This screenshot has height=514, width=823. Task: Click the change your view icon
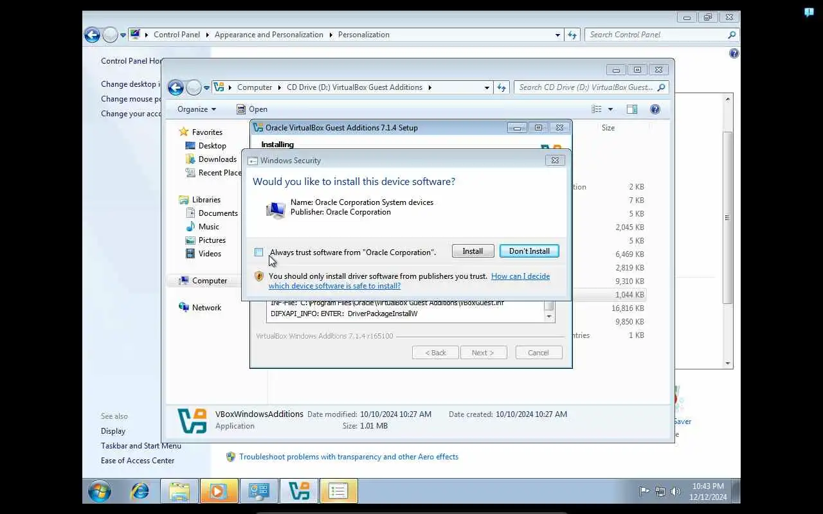(597, 109)
